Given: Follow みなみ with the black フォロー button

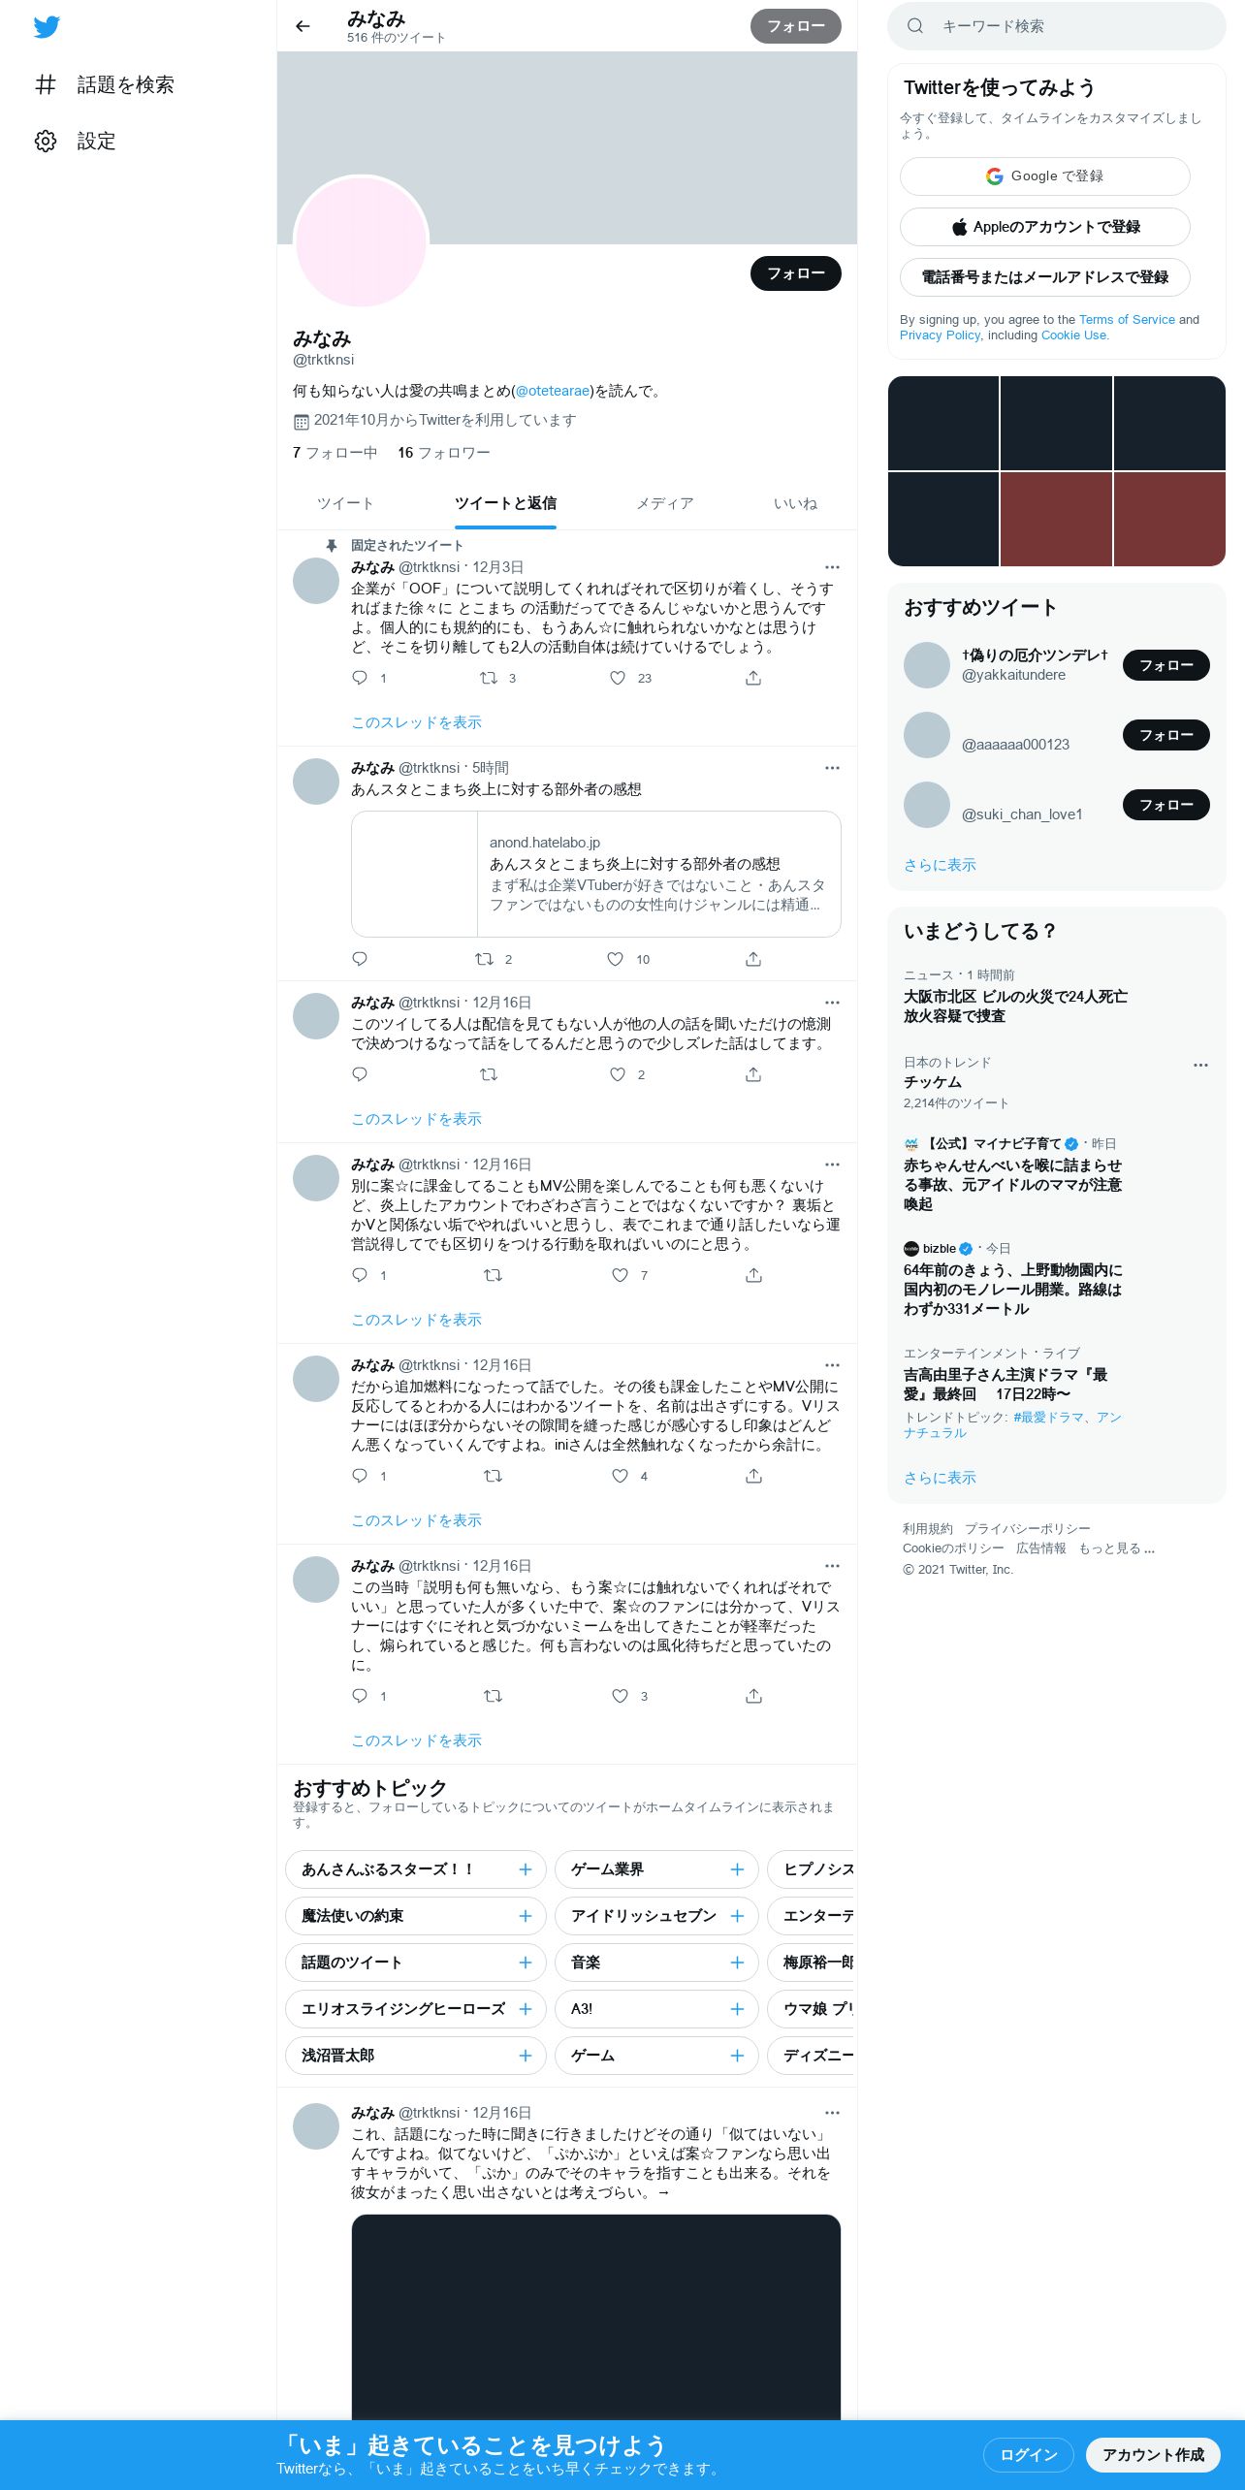Looking at the screenshot, I should point(796,273).
